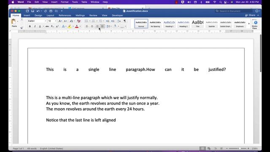Toggle Justify paragraph alignment
The image size is (270, 152).
tap(102, 26)
